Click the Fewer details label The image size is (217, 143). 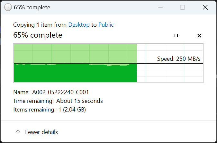[x=41, y=132]
